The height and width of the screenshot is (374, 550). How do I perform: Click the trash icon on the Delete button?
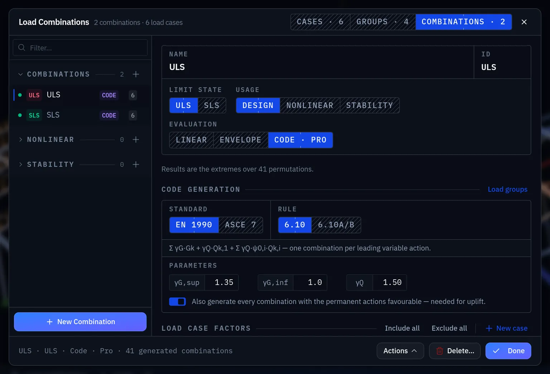[440, 351]
